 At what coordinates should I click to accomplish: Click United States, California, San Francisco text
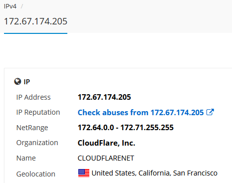[155, 173]
